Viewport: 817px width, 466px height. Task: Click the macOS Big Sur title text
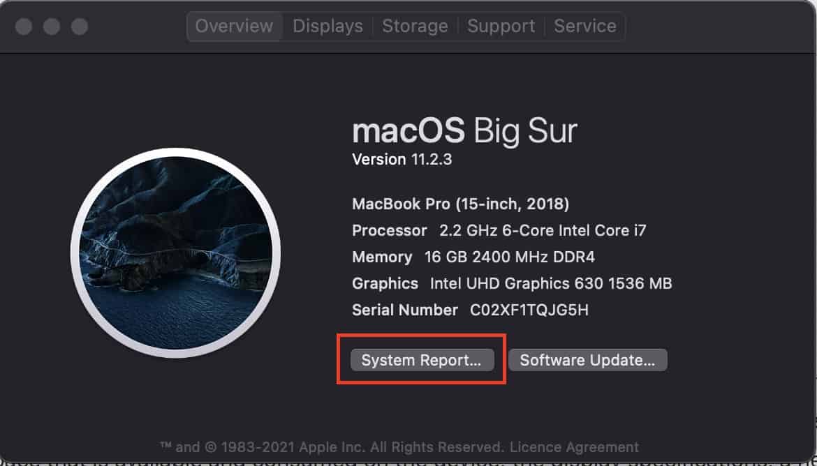pyautogui.click(x=465, y=131)
